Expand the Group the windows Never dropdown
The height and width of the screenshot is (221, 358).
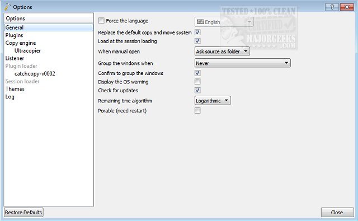coord(242,63)
